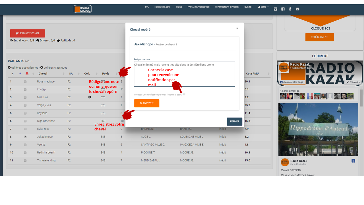The width and height of the screenshot is (364, 205).
Task: Click the S'inscrire button
Action: tap(353, 82)
